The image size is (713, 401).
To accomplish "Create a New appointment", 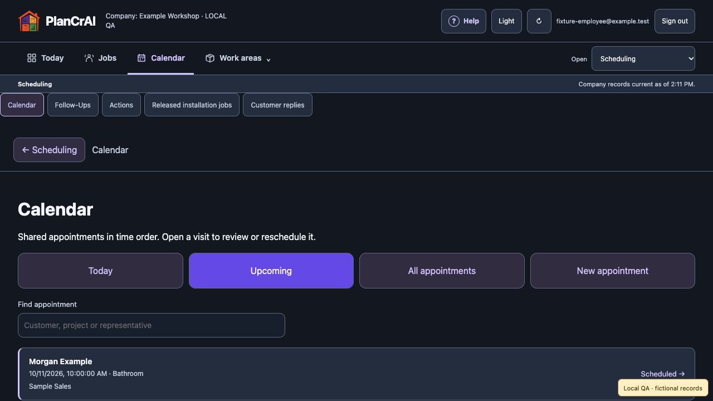I will (x=613, y=271).
